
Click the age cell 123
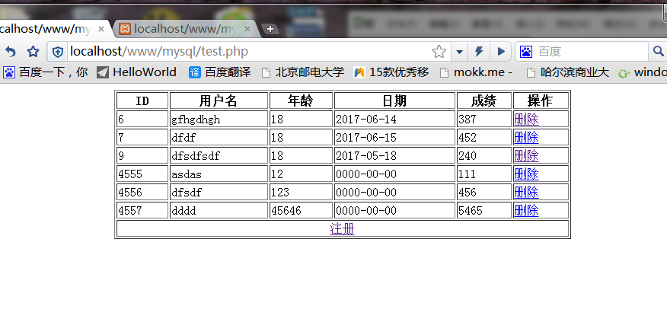point(301,193)
